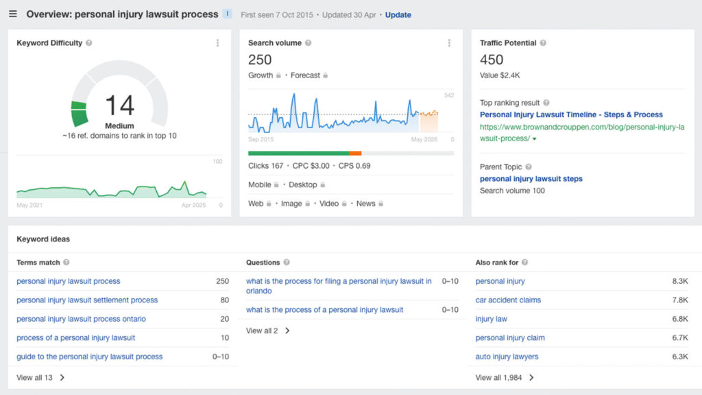Open Personal Injury Lawsuit Timeline result link
The height and width of the screenshot is (395, 702).
[x=571, y=115]
